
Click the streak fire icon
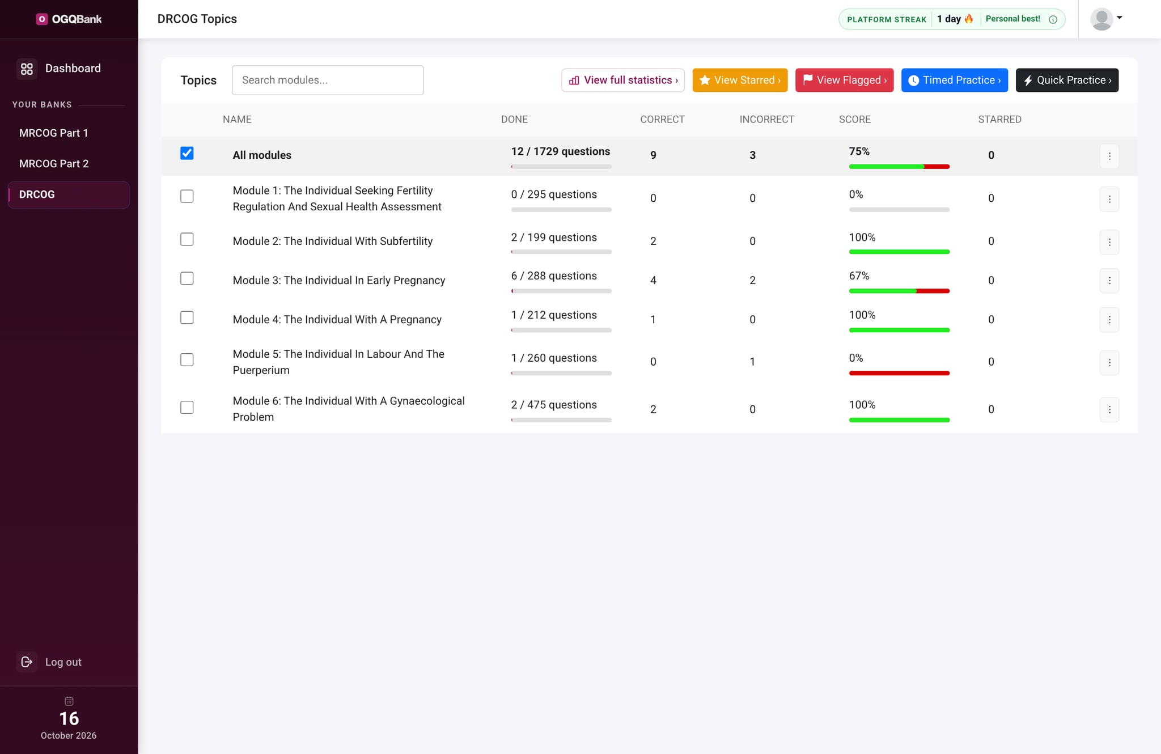[x=969, y=19]
